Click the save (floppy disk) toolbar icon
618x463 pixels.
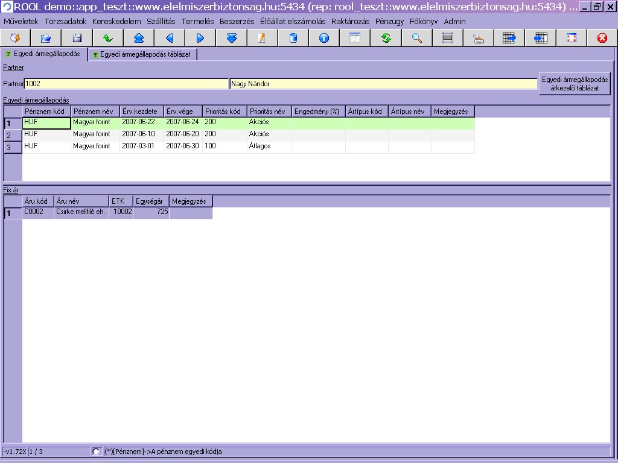(x=77, y=38)
